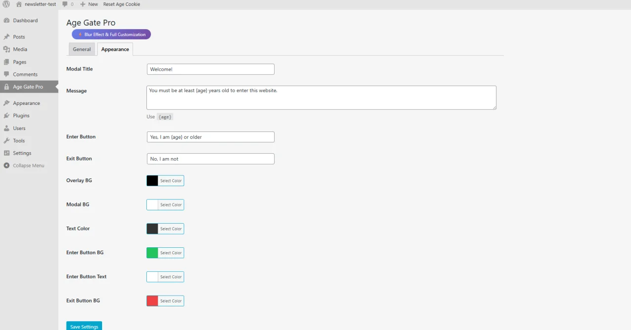Click the white Enter Button Text swatch

click(152, 277)
